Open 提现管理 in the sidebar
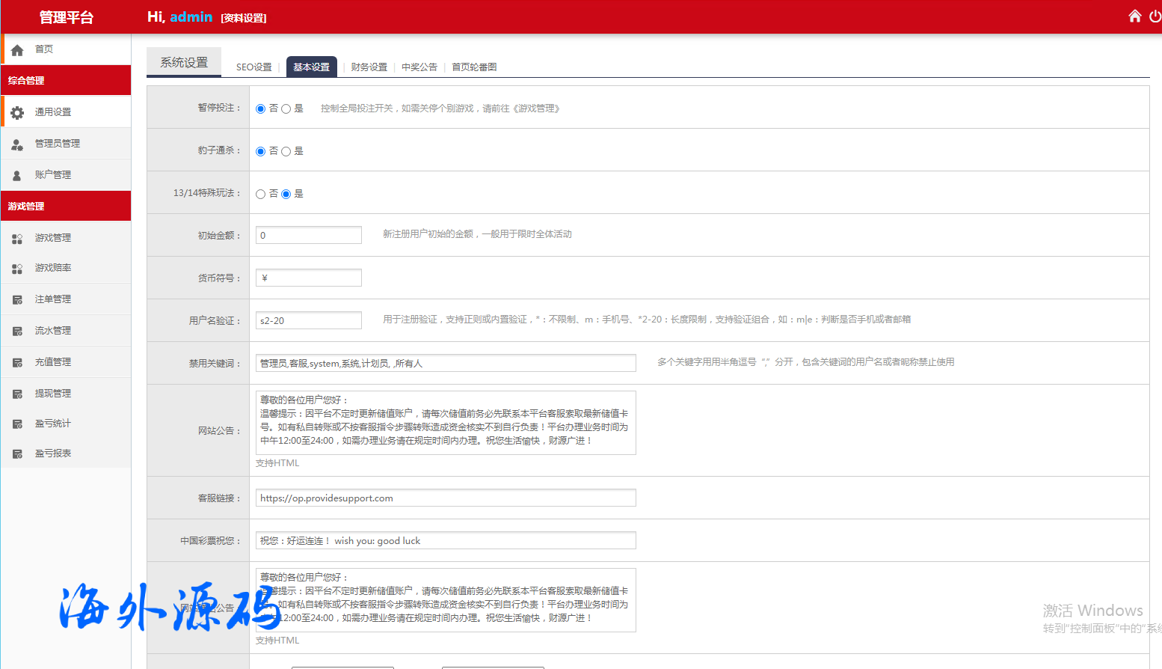 pos(53,394)
